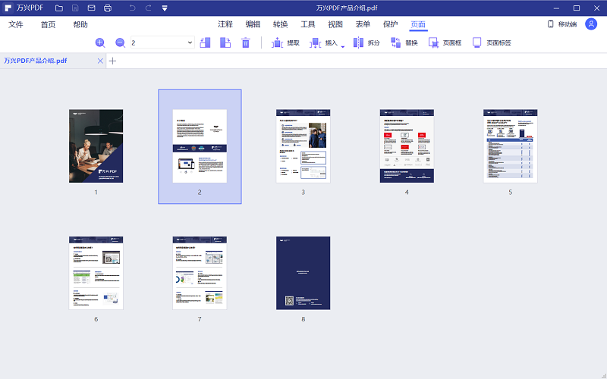Click the 拆分 (Split) button
The image size is (607, 379).
tap(366, 43)
